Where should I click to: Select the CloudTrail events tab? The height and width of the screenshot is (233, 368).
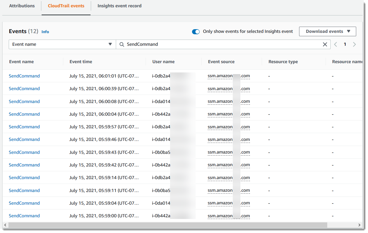66,6
